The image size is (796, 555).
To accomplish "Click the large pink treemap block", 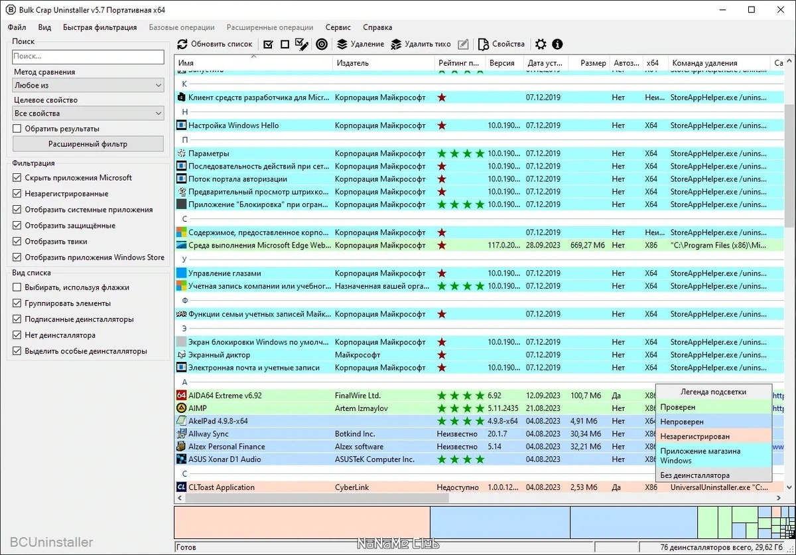I will 302,522.
